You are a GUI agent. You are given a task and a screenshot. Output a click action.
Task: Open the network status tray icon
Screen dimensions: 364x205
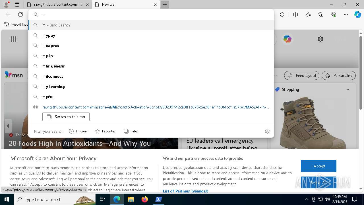320,199
